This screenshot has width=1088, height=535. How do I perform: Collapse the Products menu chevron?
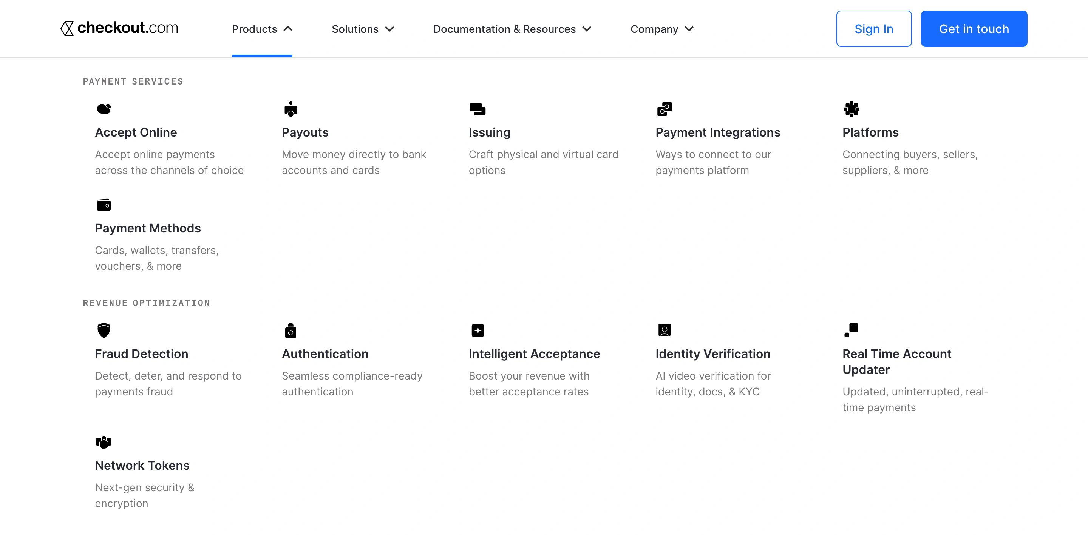pos(287,29)
